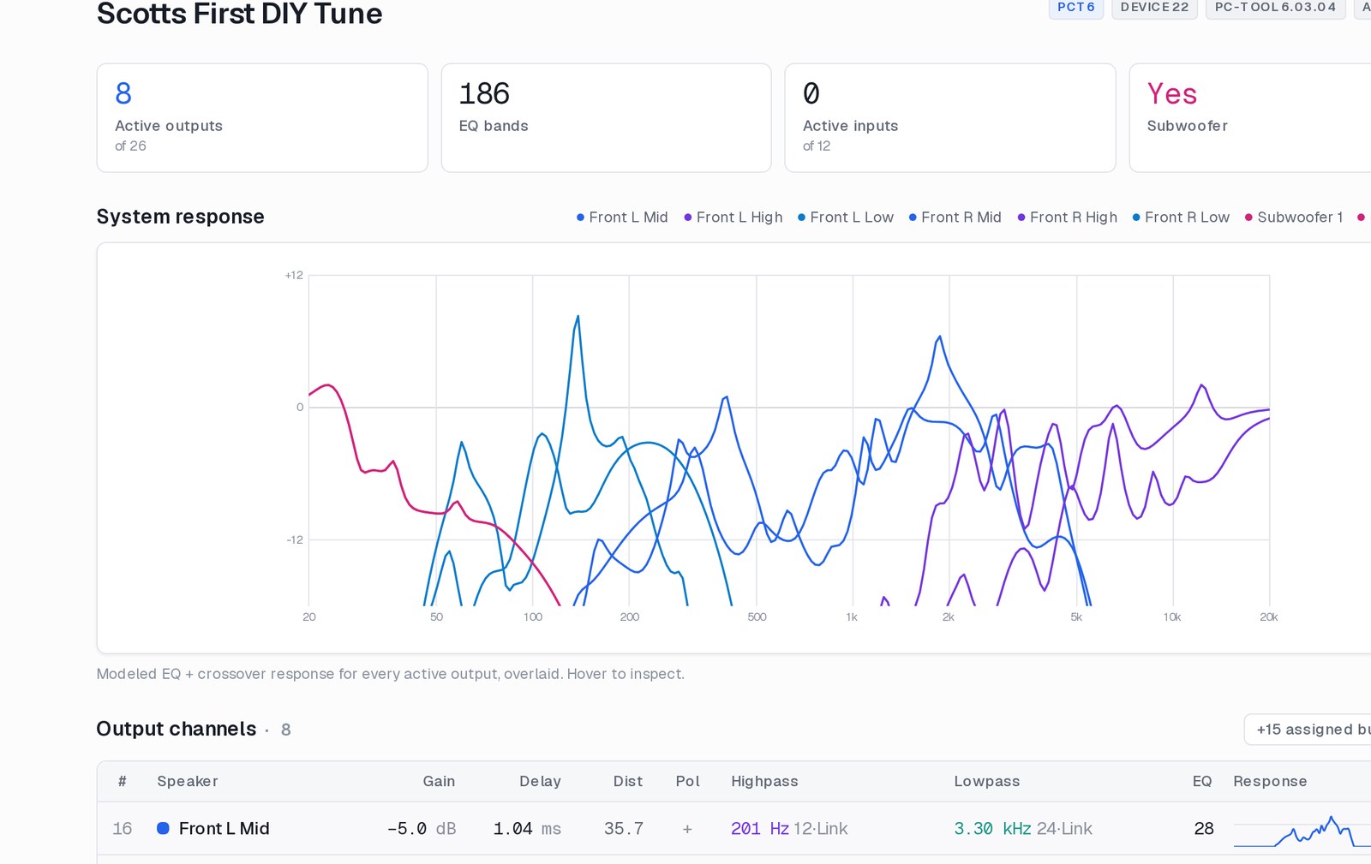Click the Delay column header
This screenshot has width=1371, height=864.
point(540,781)
